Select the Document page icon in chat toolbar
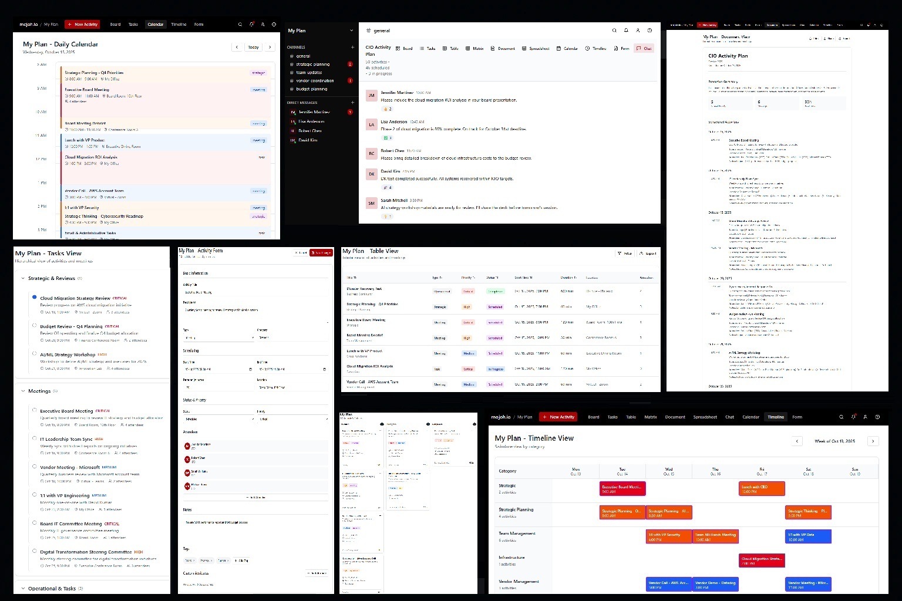This screenshot has width=902, height=601. [x=493, y=48]
